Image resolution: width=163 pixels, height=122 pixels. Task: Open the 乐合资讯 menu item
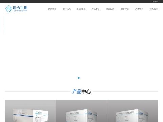tap(81, 9)
